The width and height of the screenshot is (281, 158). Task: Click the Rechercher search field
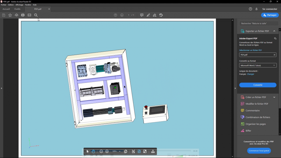point(259,24)
